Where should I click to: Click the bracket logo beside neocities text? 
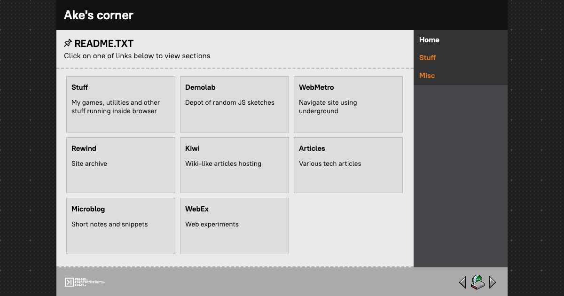(x=69, y=282)
